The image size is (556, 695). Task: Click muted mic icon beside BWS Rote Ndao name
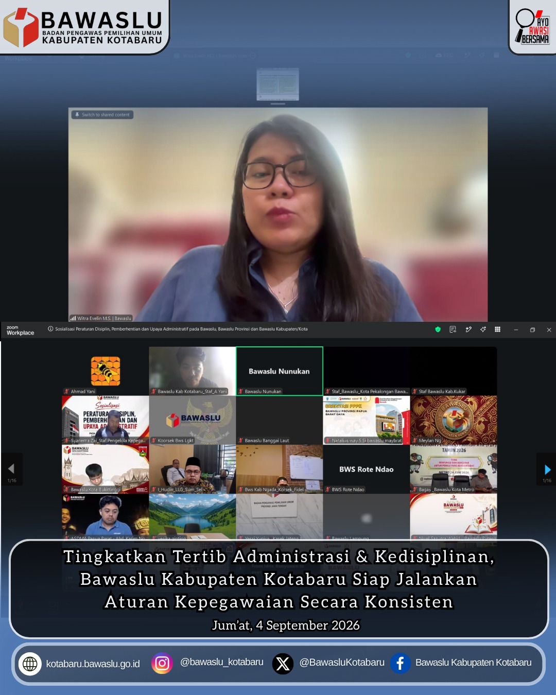pyautogui.click(x=327, y=490)
